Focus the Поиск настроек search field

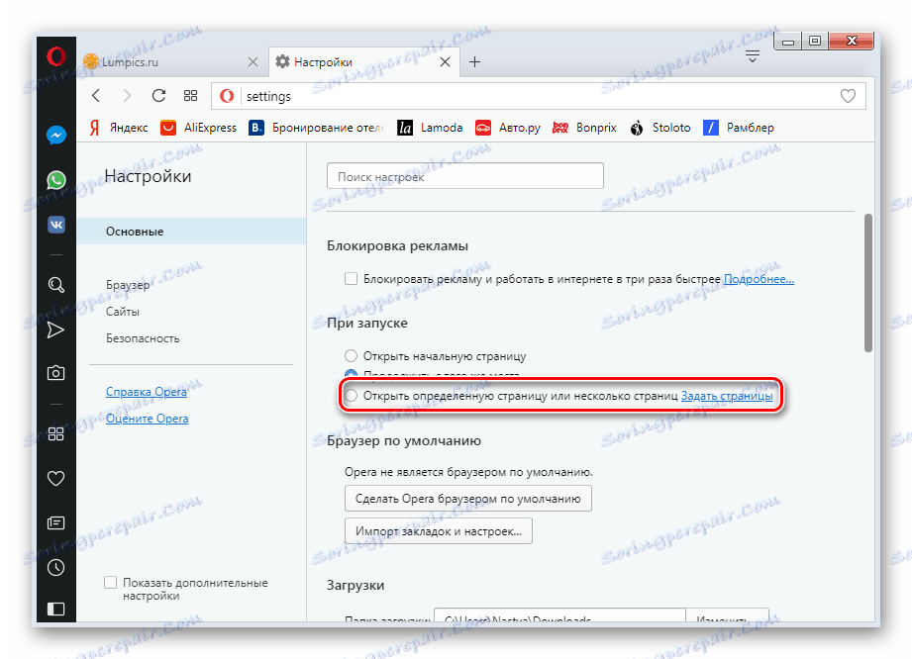click(465, 176)
